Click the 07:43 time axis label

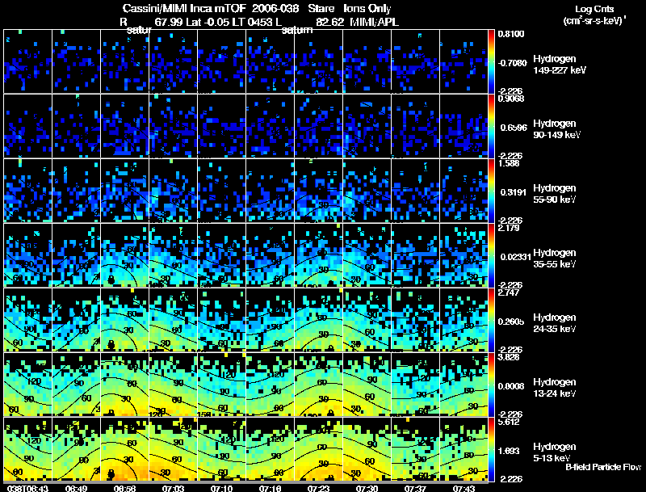click(464, 488)
